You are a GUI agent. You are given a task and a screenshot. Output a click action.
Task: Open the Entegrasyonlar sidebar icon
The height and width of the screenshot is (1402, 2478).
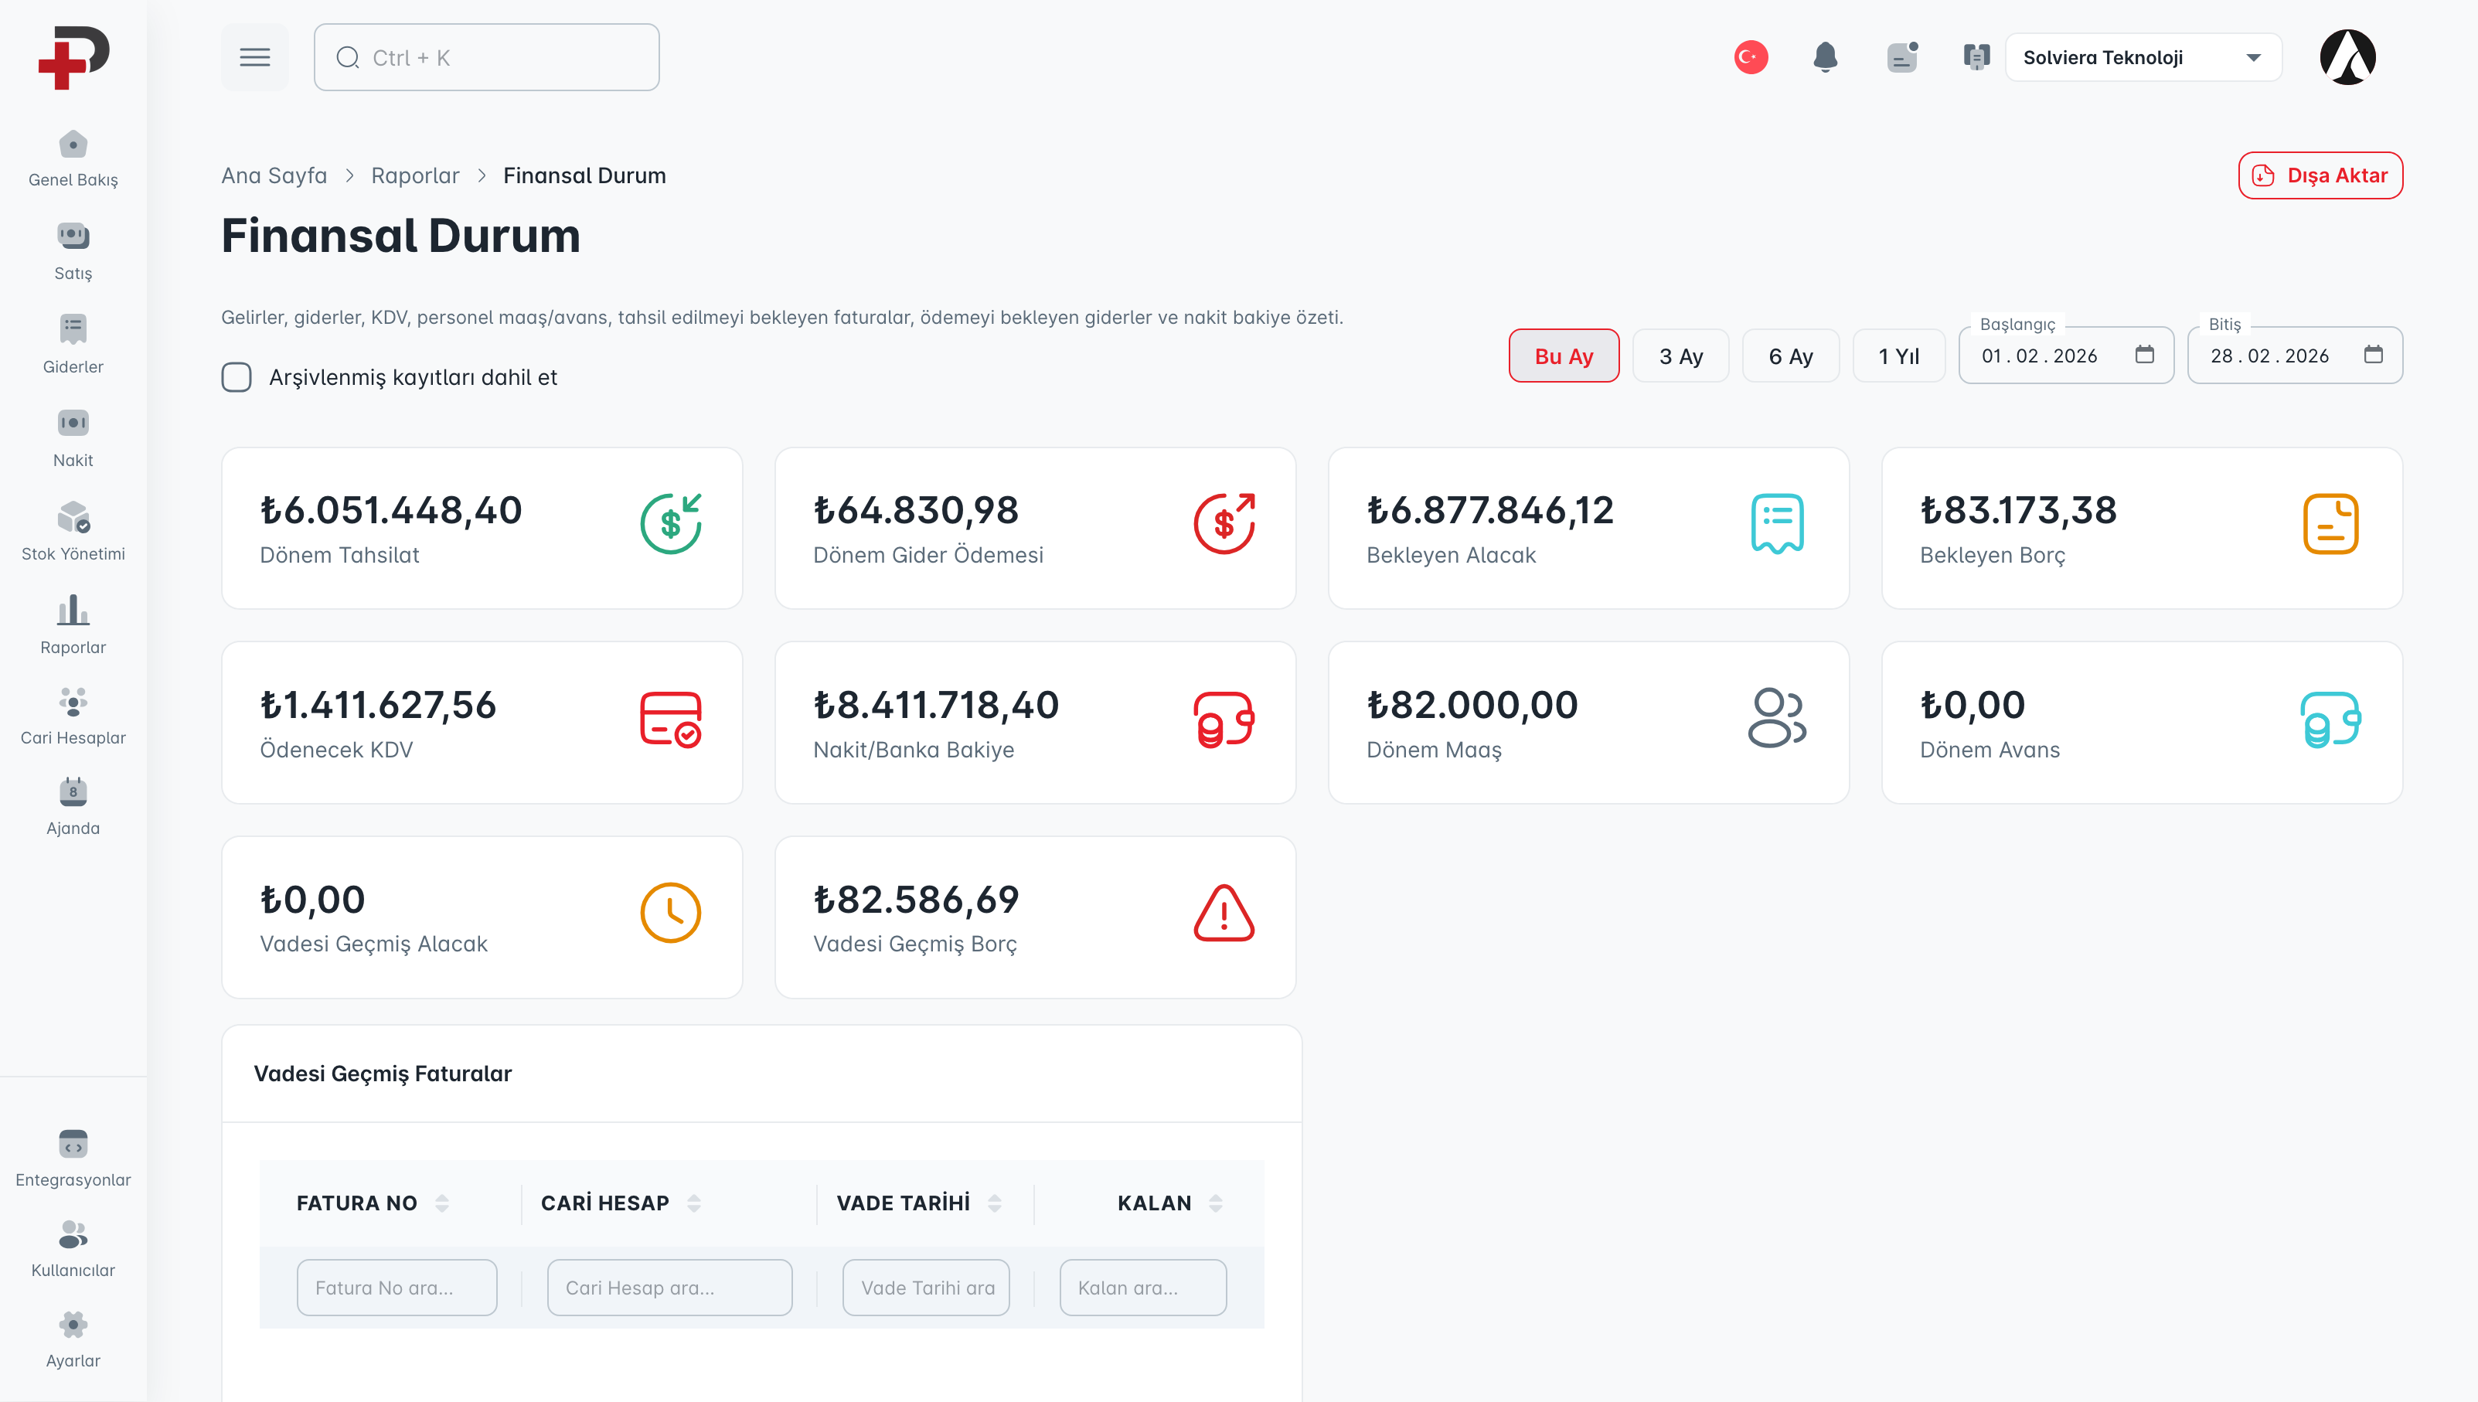73,1144
